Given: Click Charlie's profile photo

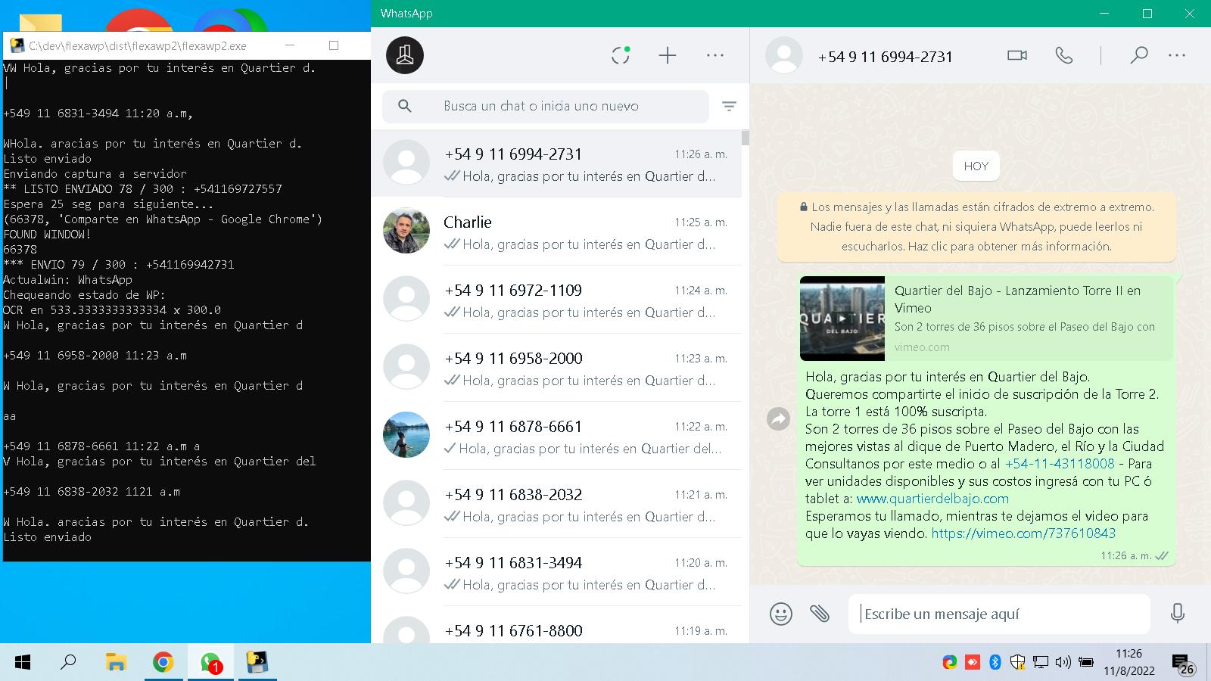Looking at the screenshot, I should pos(406,231).
